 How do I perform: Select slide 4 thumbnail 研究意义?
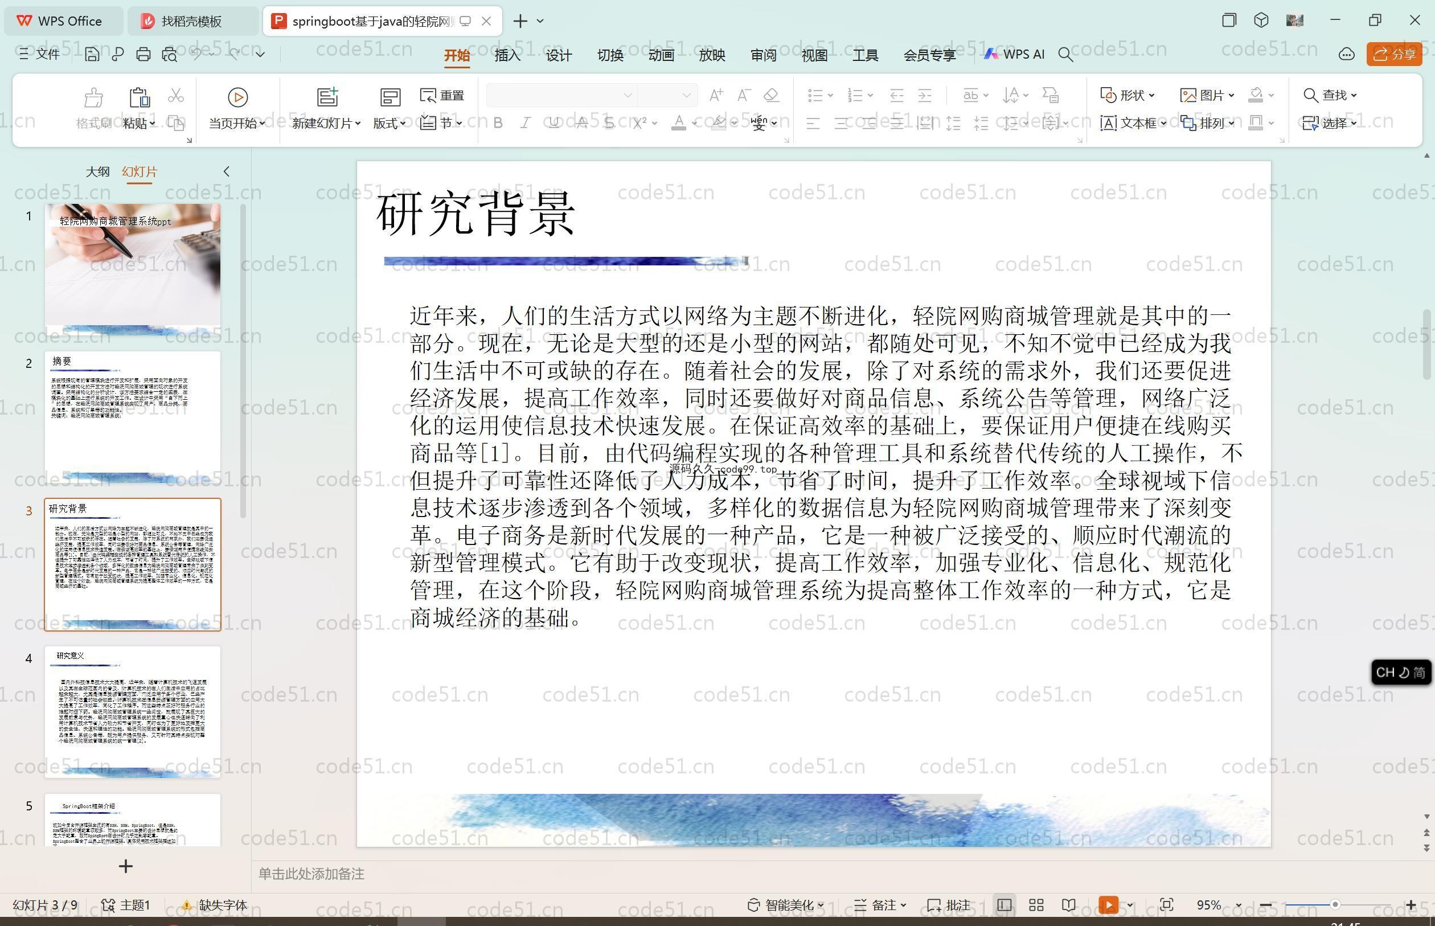click(132, 712)
